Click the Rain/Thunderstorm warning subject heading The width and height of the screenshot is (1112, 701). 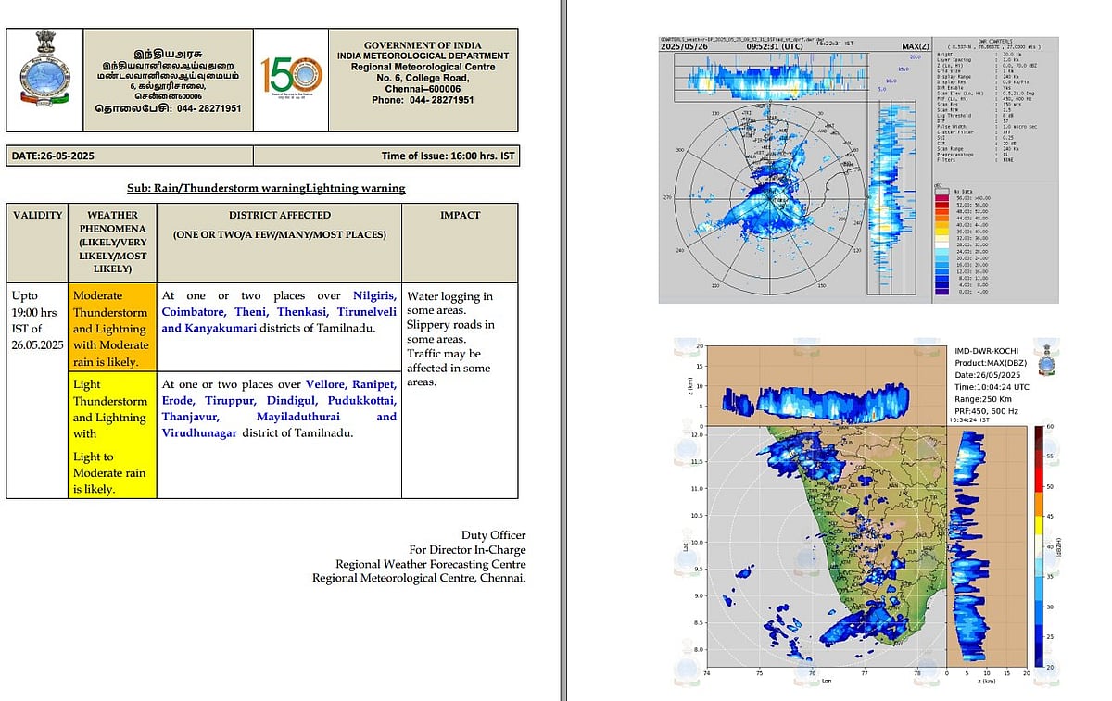tap(266, 188)
